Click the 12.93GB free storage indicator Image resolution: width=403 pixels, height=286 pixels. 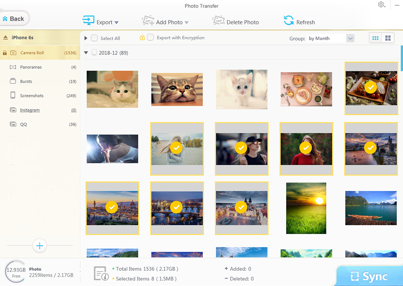pyautogui.click(x=16, y=272)
